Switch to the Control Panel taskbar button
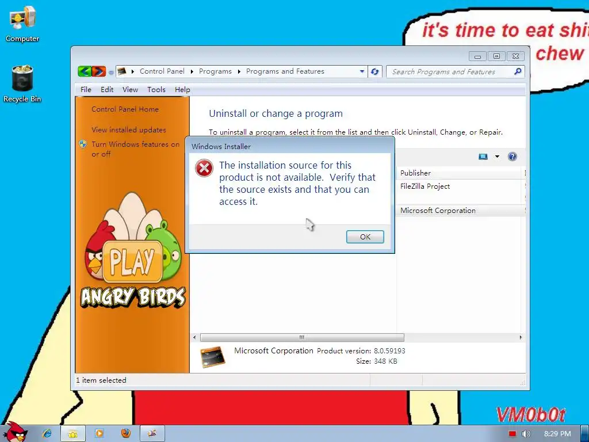This screenshot has height=442, width=589. (x=152, y=433)
